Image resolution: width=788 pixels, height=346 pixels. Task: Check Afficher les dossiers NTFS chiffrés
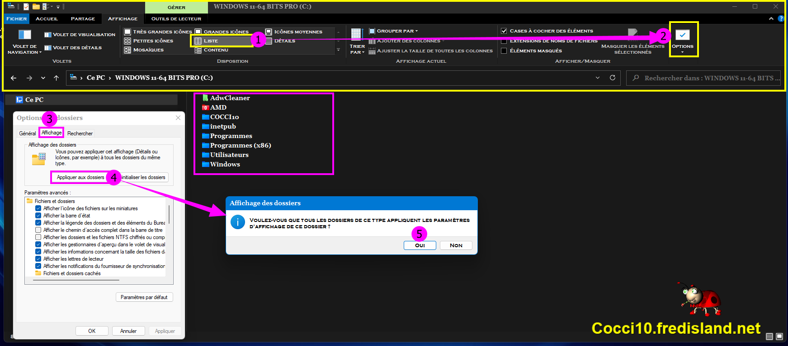point(38,237)
